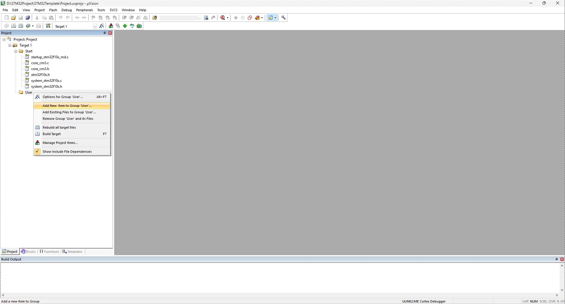Choose Rebuild all target files

coord(72,127)
